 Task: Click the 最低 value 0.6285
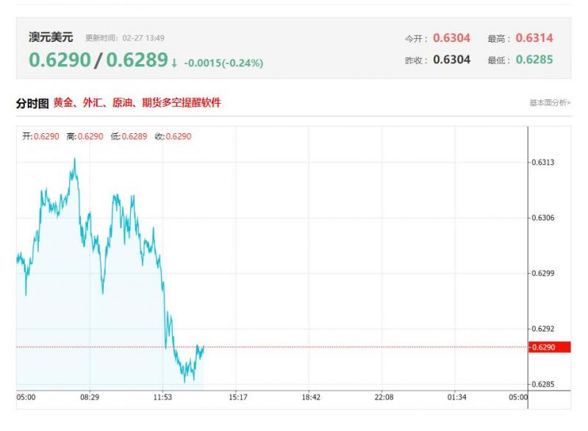[534, 60]
